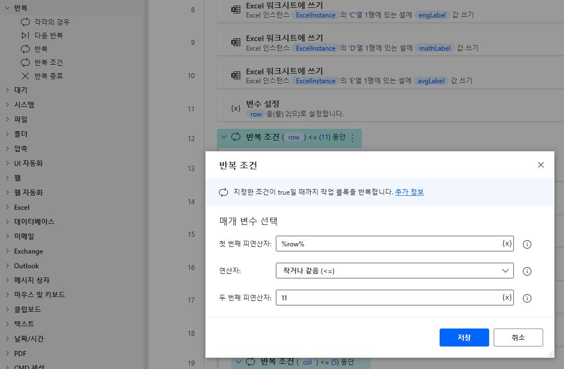Screen dimensions: 564x369
Task: Click the Excel icon on step 8
Action: [x=236, y=10]
